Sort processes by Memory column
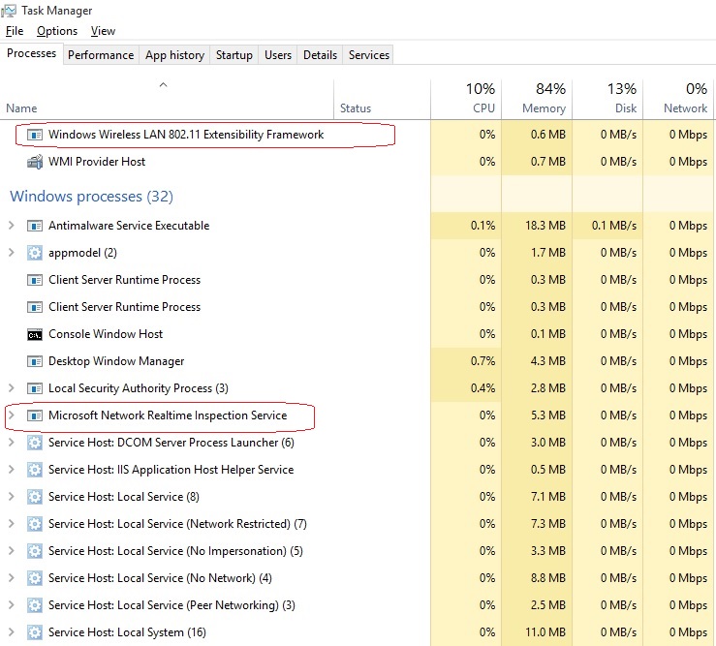The height and width of the screenshot is (646, 716). [537, 100]
